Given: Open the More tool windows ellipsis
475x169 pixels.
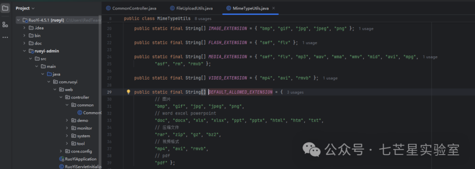Looking at the screenshot, I should click(x=5, y=37).
